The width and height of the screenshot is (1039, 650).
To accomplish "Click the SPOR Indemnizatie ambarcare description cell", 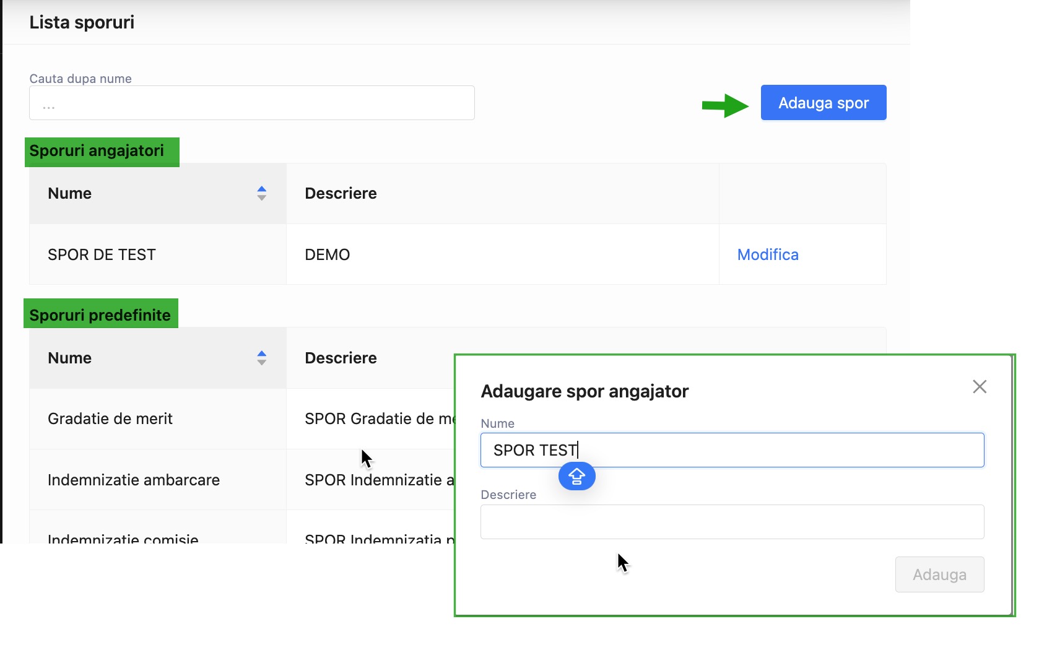I will tap(370, 480).
